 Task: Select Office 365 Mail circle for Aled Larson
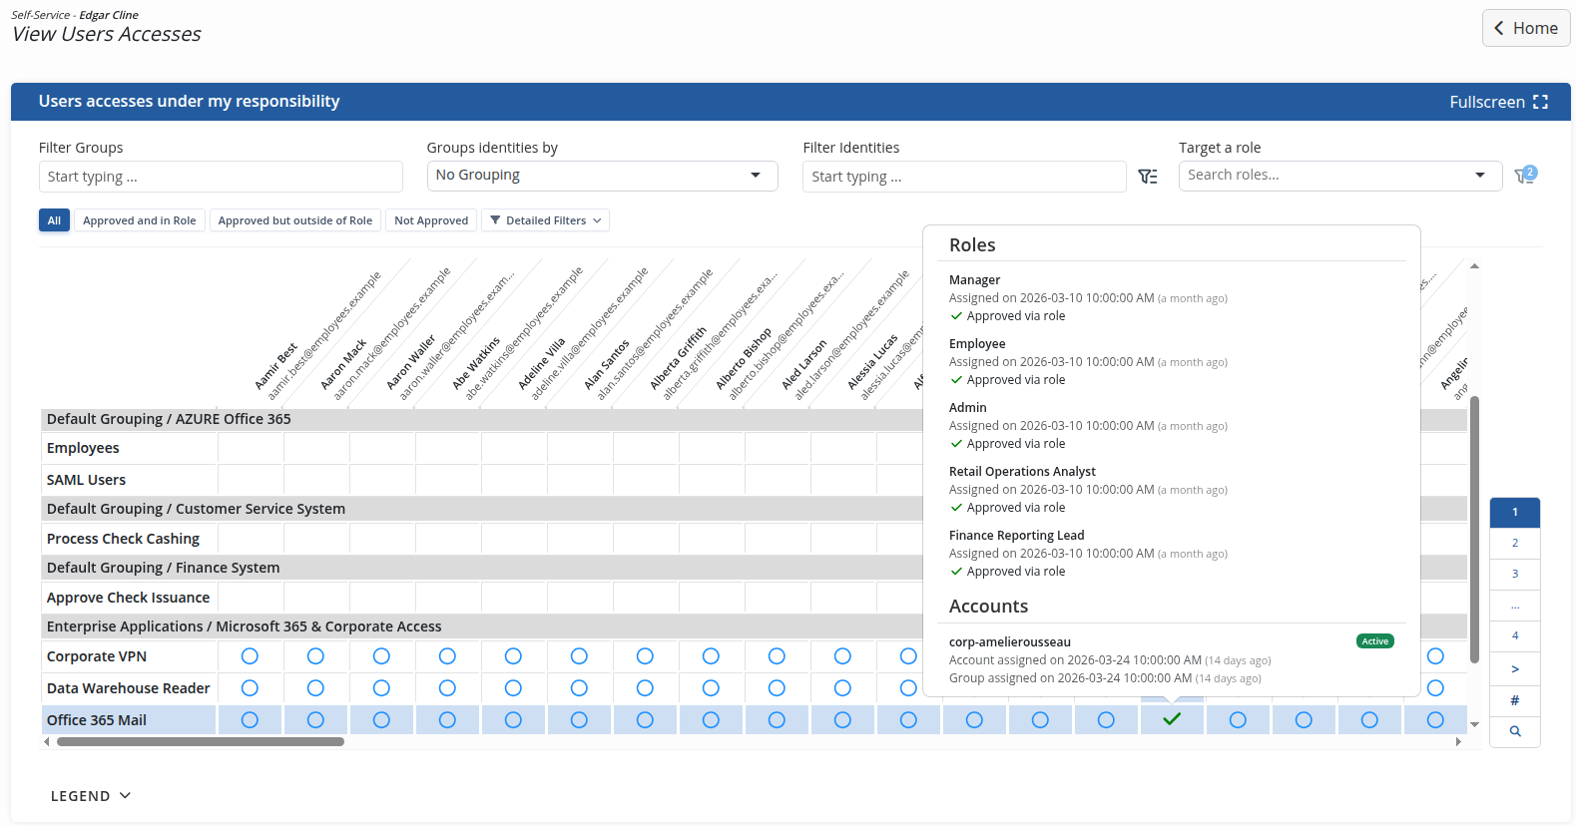pyautogui.click(x=777, y=719)
